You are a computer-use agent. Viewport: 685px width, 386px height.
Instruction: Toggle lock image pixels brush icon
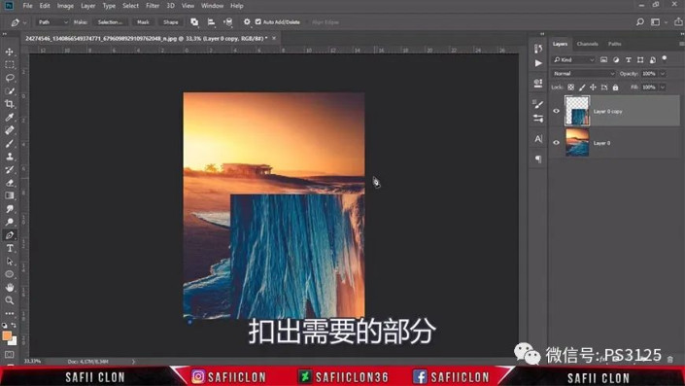click(x=582, y=88)
